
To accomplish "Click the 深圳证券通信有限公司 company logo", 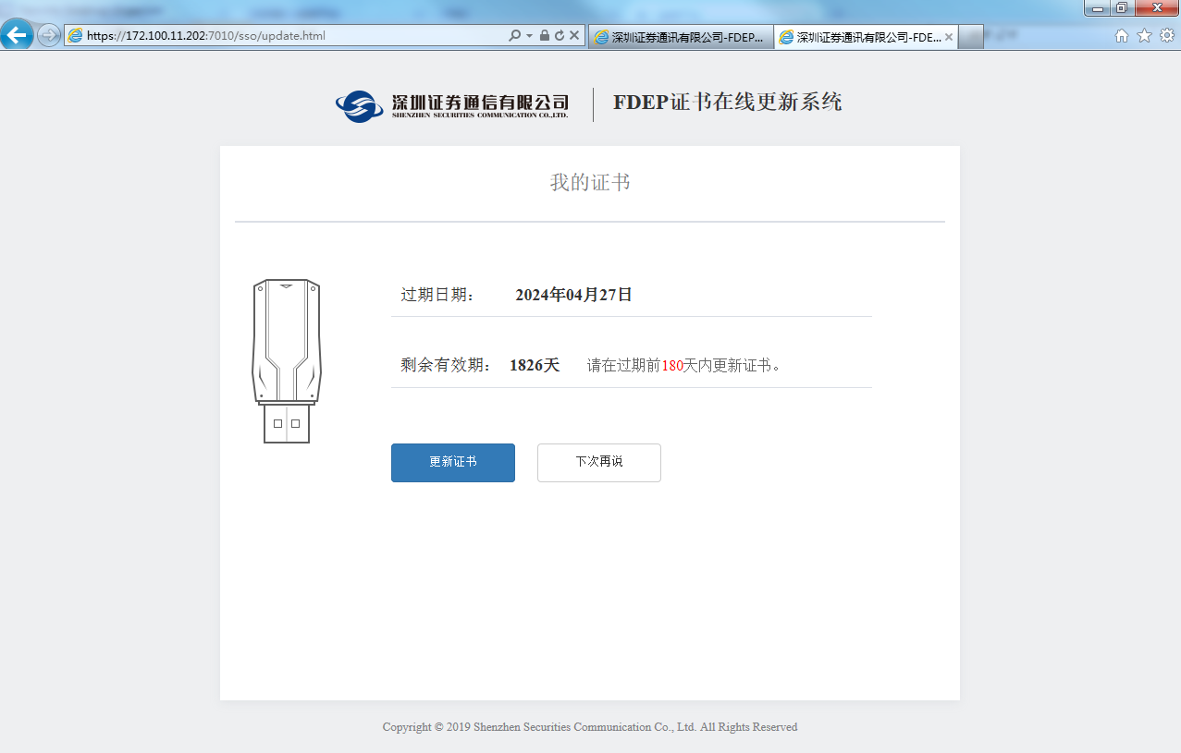I will (452, 104).
